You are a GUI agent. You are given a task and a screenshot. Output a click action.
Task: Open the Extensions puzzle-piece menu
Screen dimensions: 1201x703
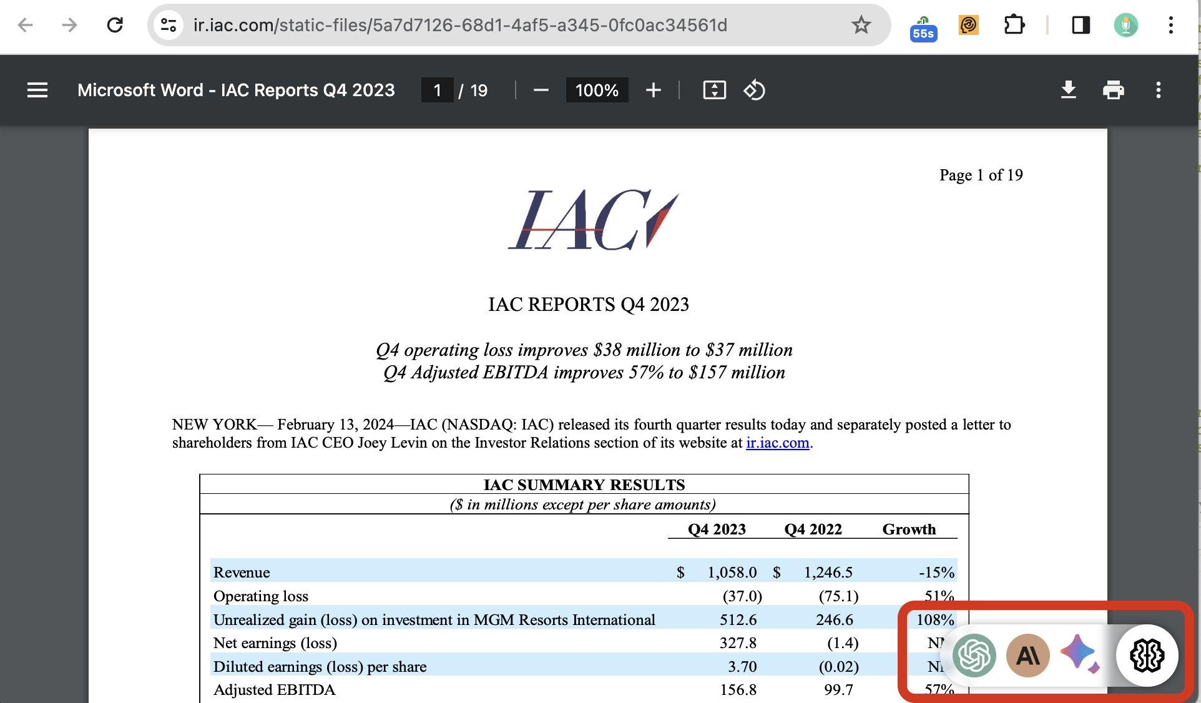(1014, 25)
